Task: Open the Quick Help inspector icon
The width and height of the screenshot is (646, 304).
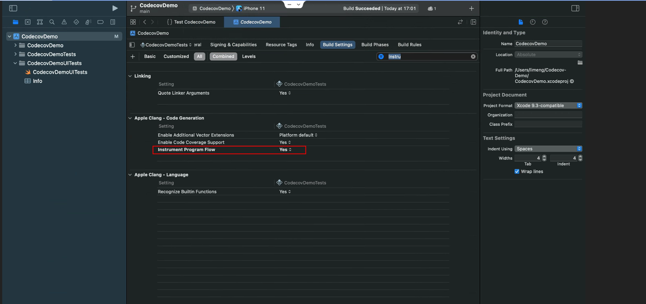Action: tap(545, 22)
